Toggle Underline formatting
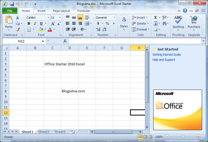The width and height of the screenshot is (208, 142). 41,23
